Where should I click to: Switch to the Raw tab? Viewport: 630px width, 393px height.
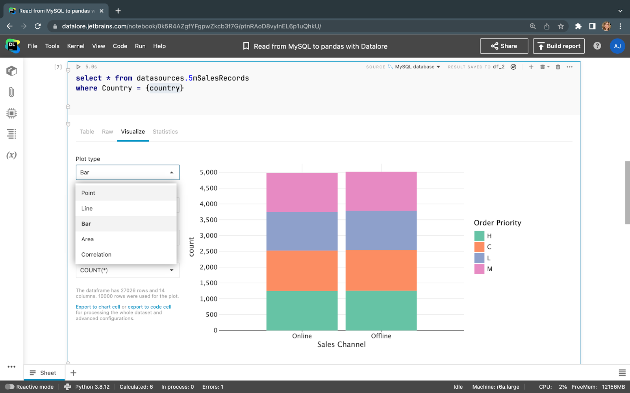[107, 132]
